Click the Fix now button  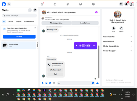pos(19,37)
